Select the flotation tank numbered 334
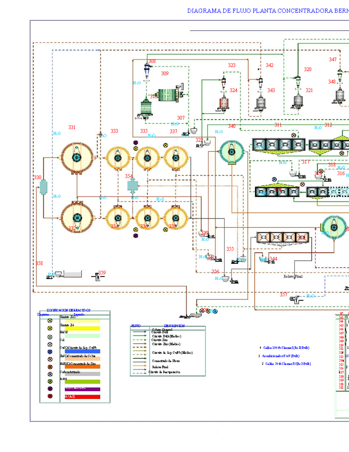The image size is (349, 452). point(118,218)
